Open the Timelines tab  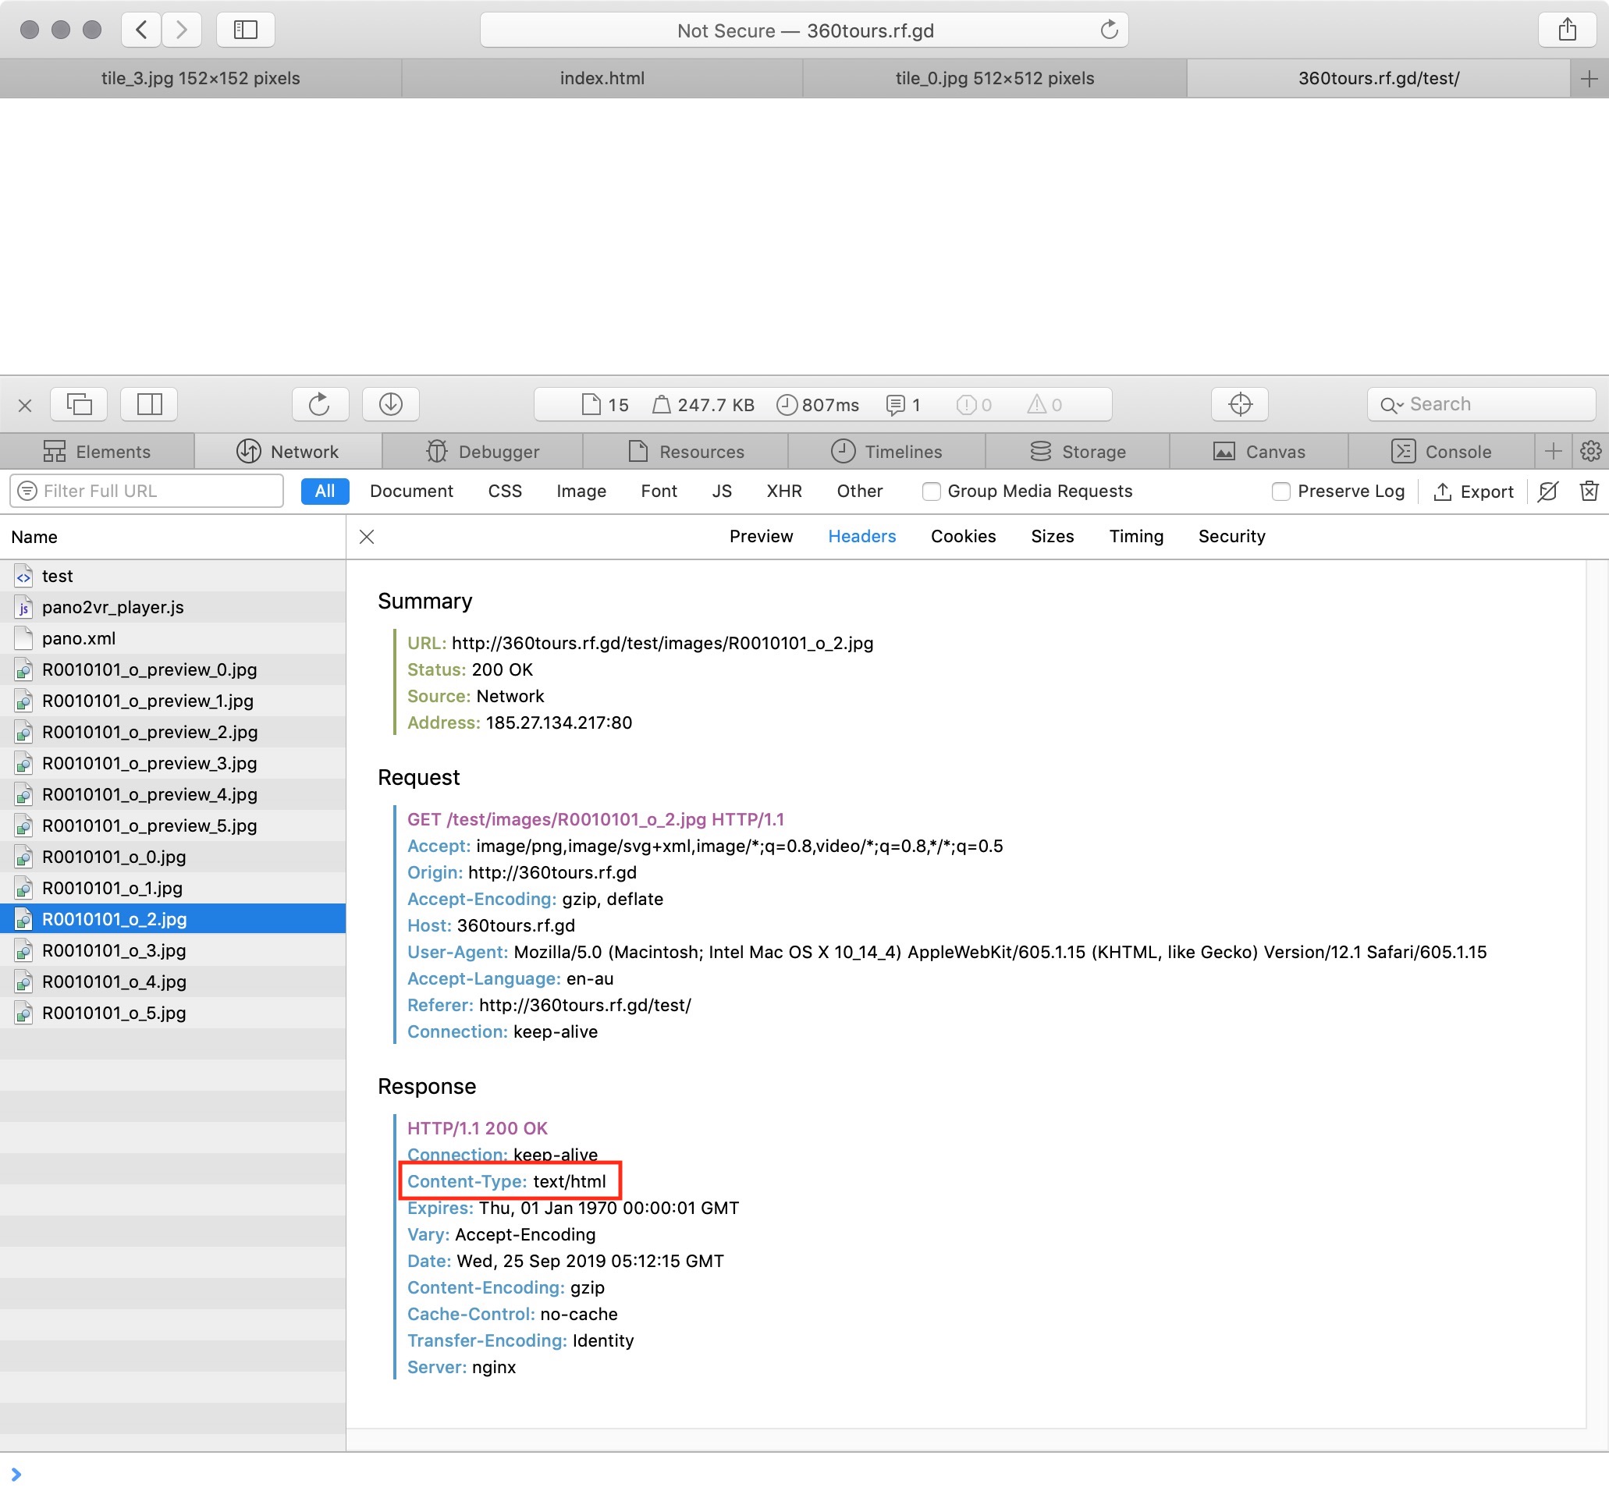point(887,452)
